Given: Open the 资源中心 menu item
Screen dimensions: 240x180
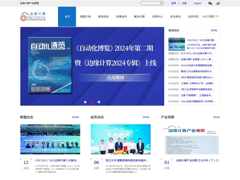Looking at the screenshot, I should click(157, 17).
